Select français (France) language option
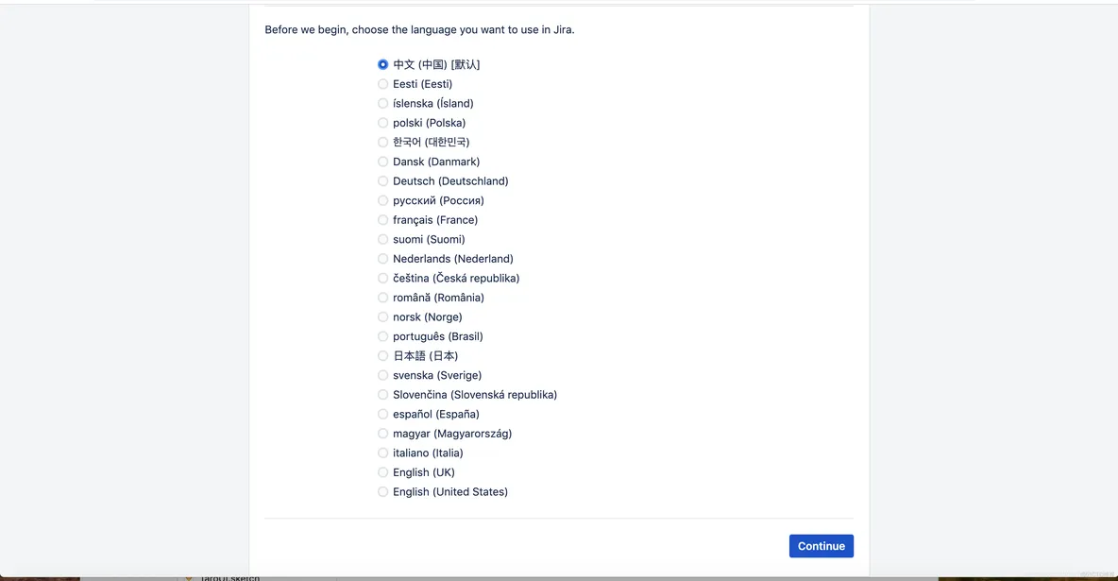The height and width of the screenshot is (581, 1118). tap(382, 220)
